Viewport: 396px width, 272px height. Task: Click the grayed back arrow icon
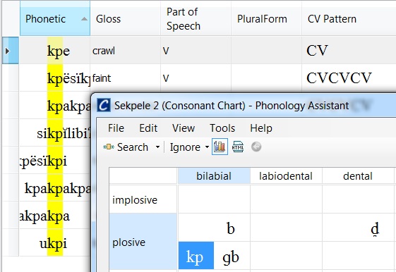tap(256, 147)
